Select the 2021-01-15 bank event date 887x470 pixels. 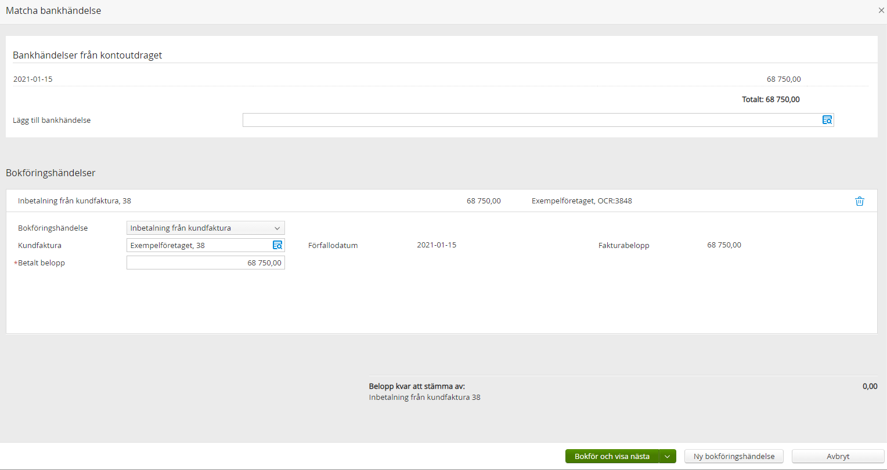pyautogui.click(x=33, y=79)
